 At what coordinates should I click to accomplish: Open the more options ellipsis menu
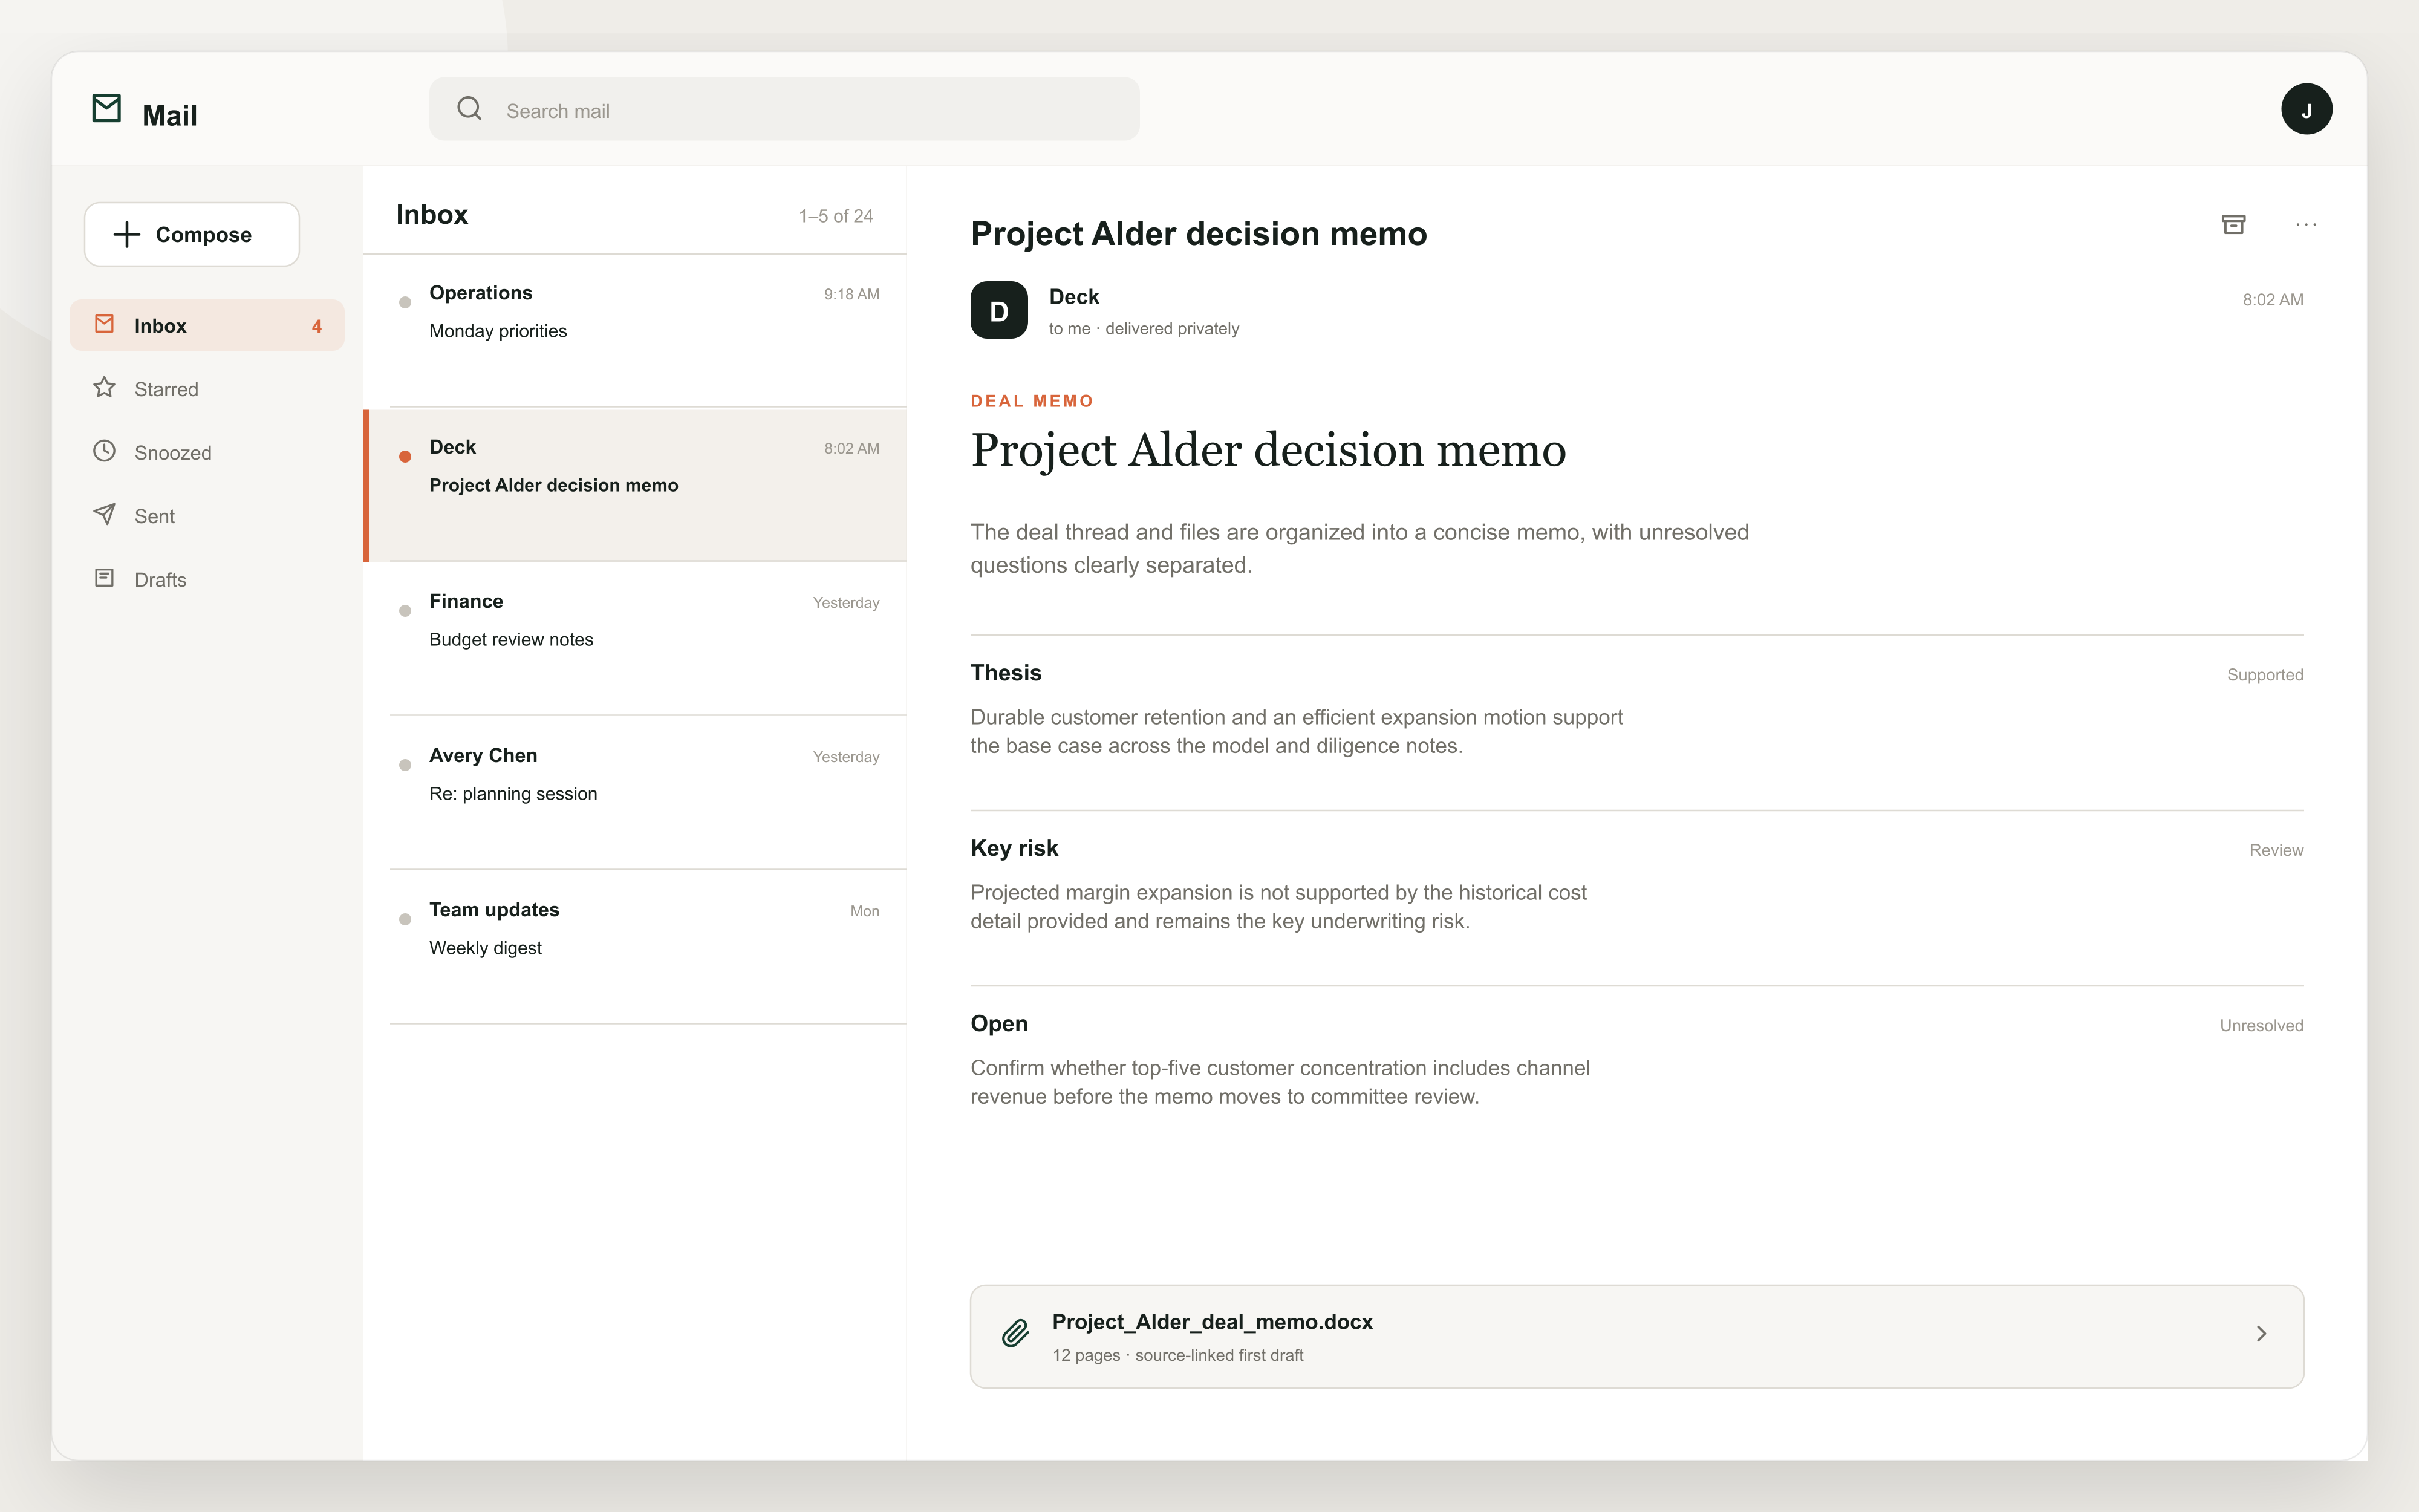2306,224
